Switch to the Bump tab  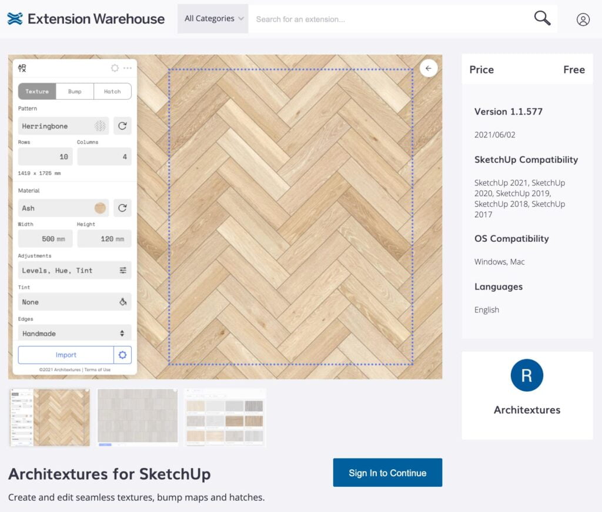click(x=75, y=91)
